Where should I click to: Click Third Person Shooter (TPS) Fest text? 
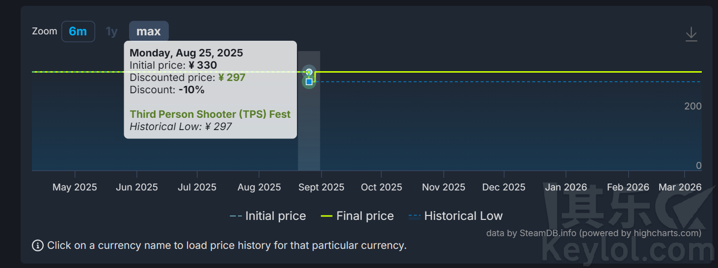pos(210,114)
